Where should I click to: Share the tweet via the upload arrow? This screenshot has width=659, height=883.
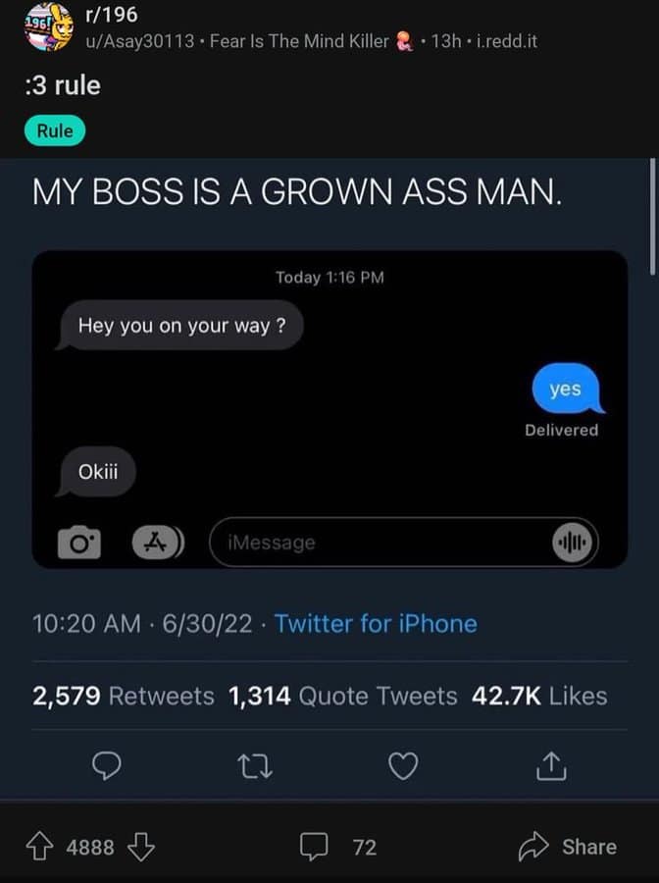551,766
